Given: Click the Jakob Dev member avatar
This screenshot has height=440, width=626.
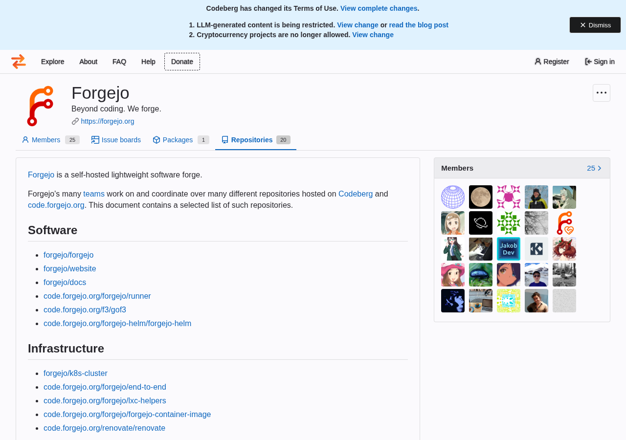Looking at the screenshot, I should [x=509, y=249].
